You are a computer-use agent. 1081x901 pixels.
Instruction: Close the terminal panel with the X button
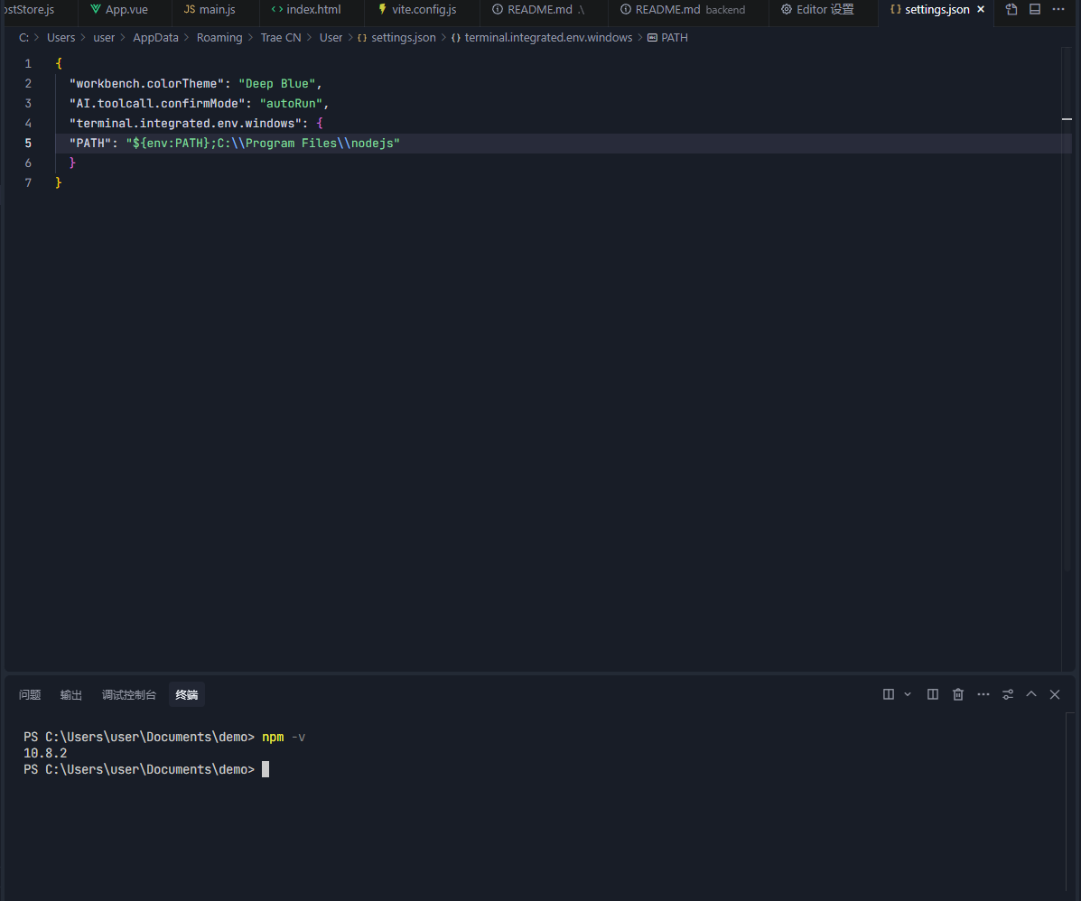pos(1054,694)
